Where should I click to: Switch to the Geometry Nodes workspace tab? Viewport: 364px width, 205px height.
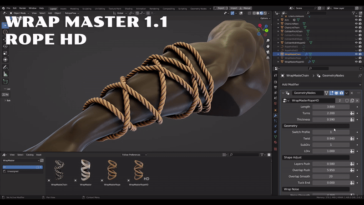[198, 9]
